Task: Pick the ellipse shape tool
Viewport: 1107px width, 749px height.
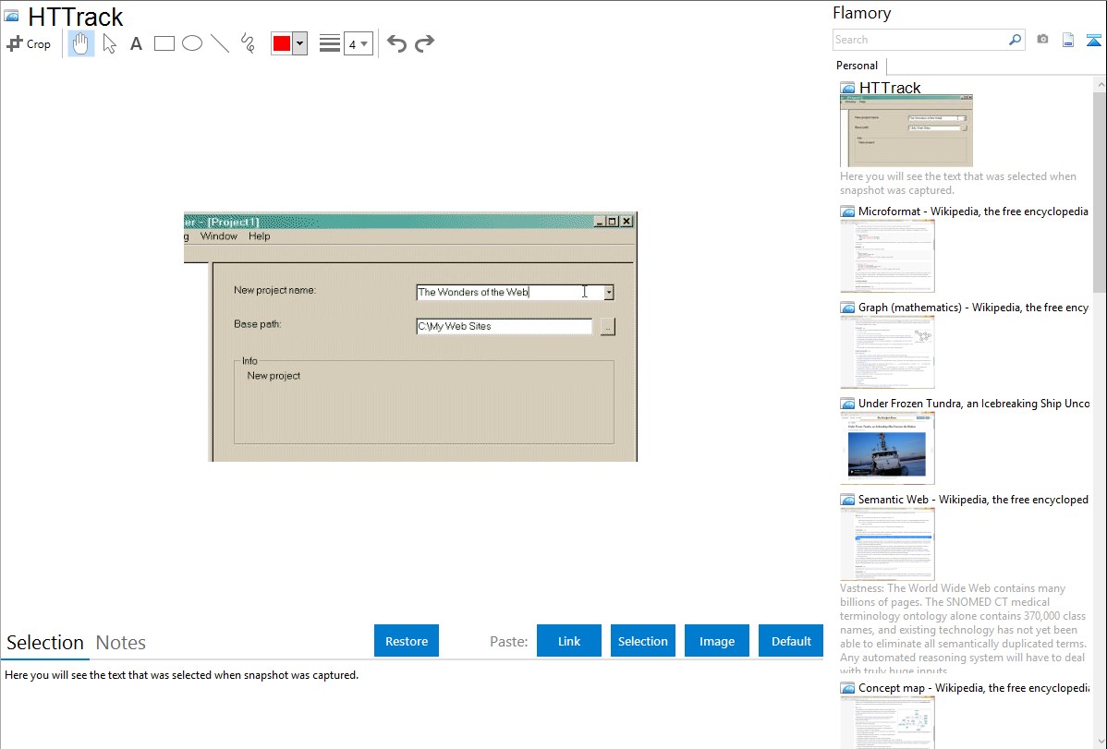Action: point(191,43)
